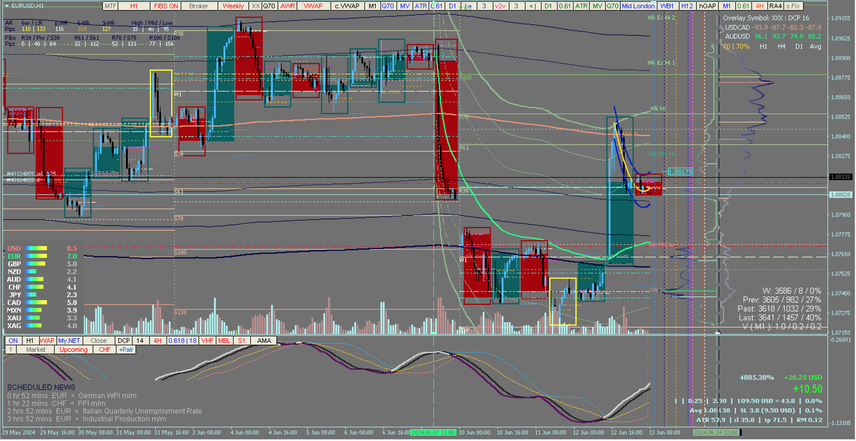Switch to the Market tab
The width and height of the screenshot is (856, 441).
(36, 350)
